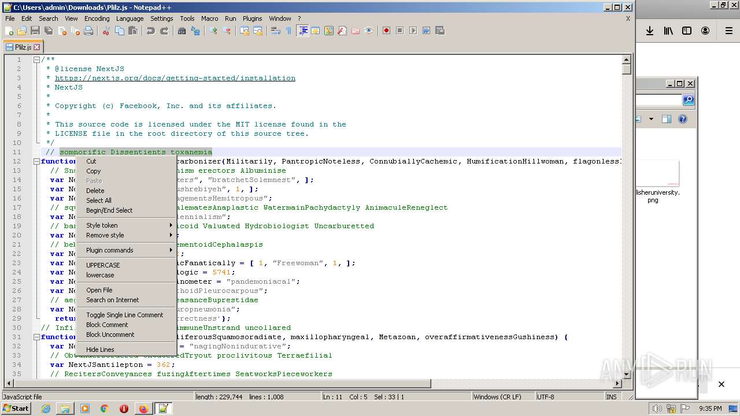Open the Language menu
This screenshot has height=416, width=740.
[129, 18]
